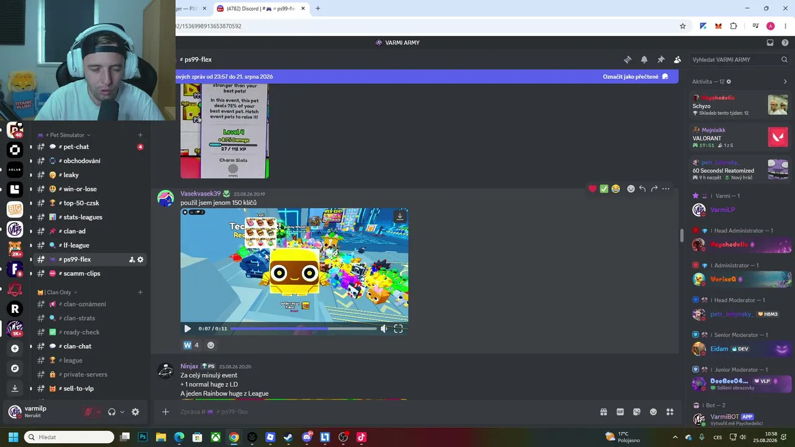Click Označit jako přečtené button

click(x=635, y=77)
